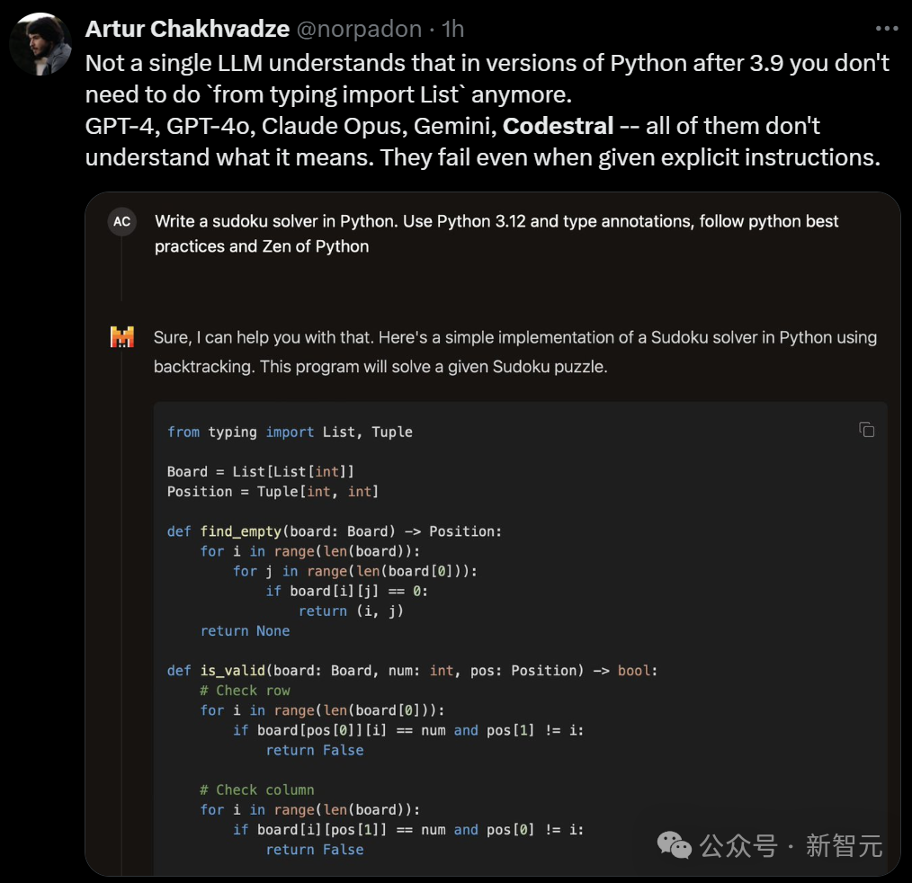Click the AC user initials avatar

coord(122,221)
